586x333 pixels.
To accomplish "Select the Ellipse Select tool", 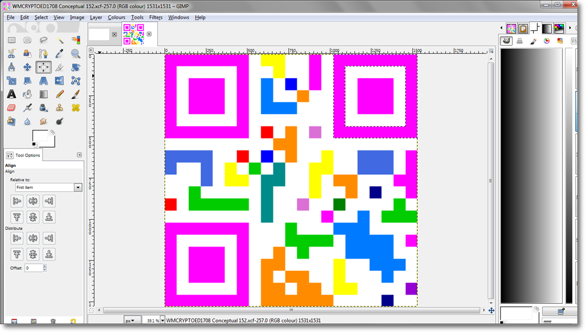I will pos(27,40).
